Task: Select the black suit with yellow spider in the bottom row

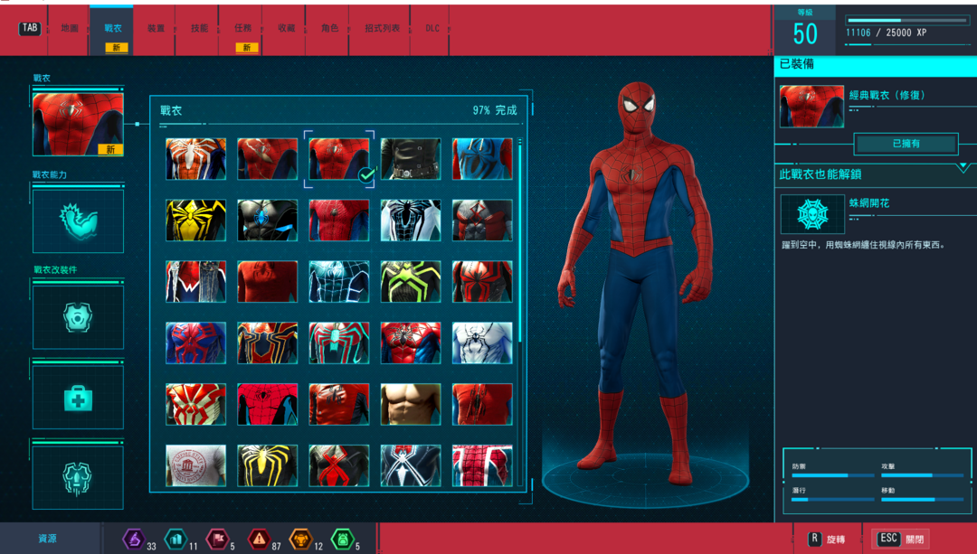Action: (267, 465)
